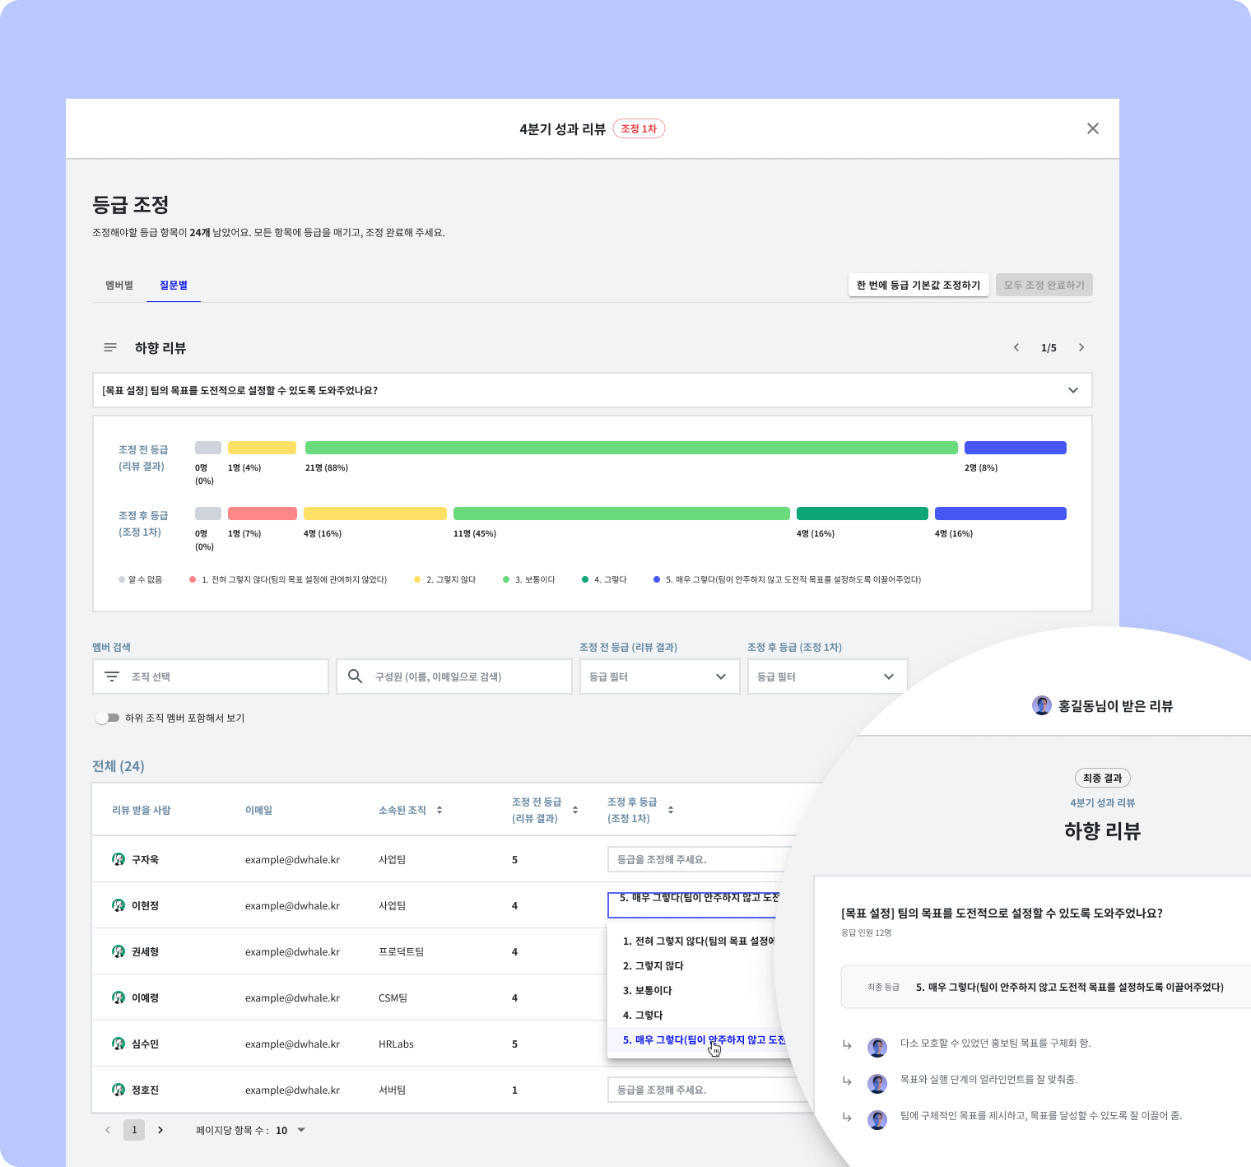Go to previous question with left chevron

[1016, 347]
